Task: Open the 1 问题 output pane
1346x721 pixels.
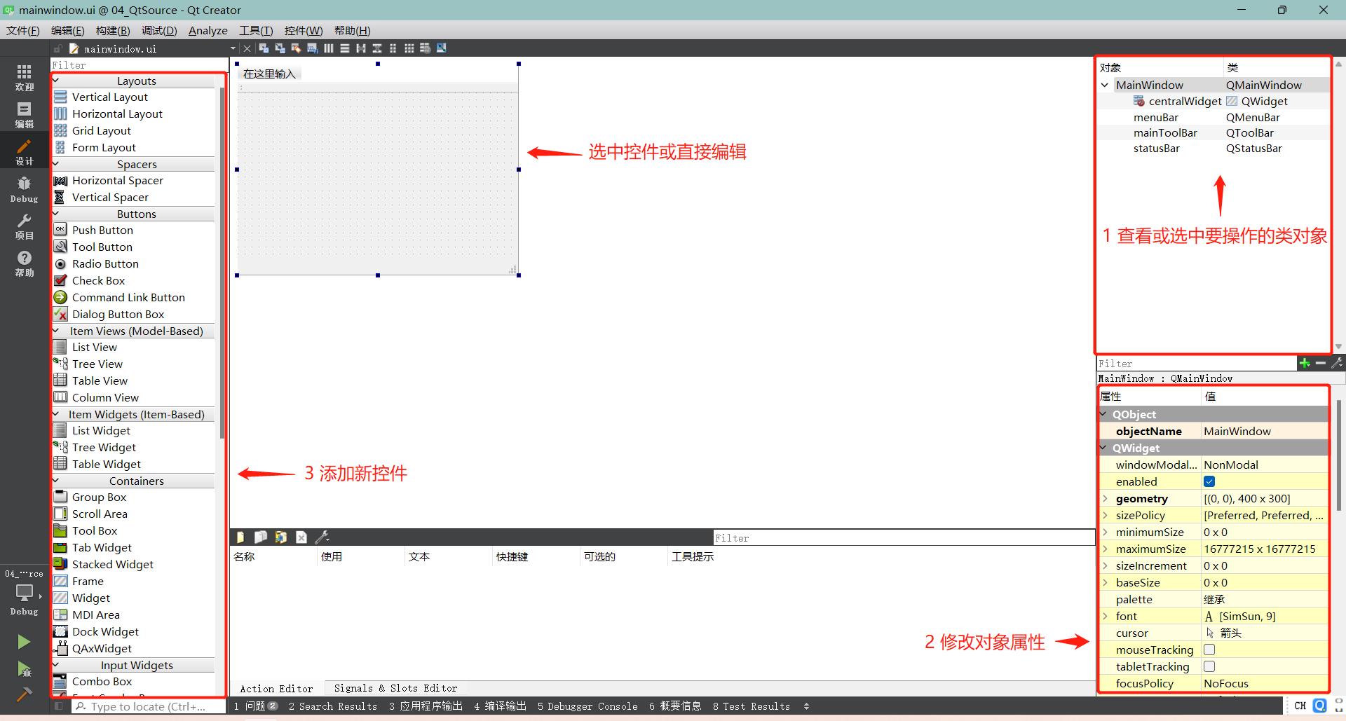Action: [x=256, y=706]
